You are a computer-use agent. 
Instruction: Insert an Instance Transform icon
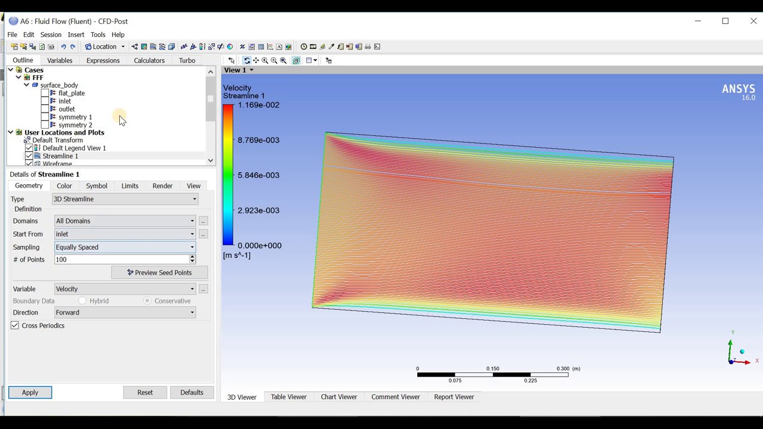(212, 46)
